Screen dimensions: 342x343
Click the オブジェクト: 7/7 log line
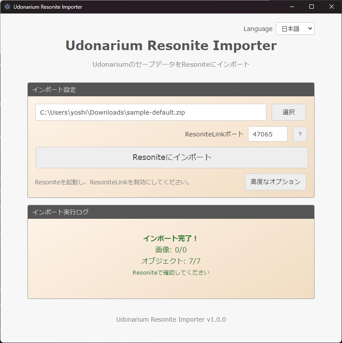coord(171,261)
